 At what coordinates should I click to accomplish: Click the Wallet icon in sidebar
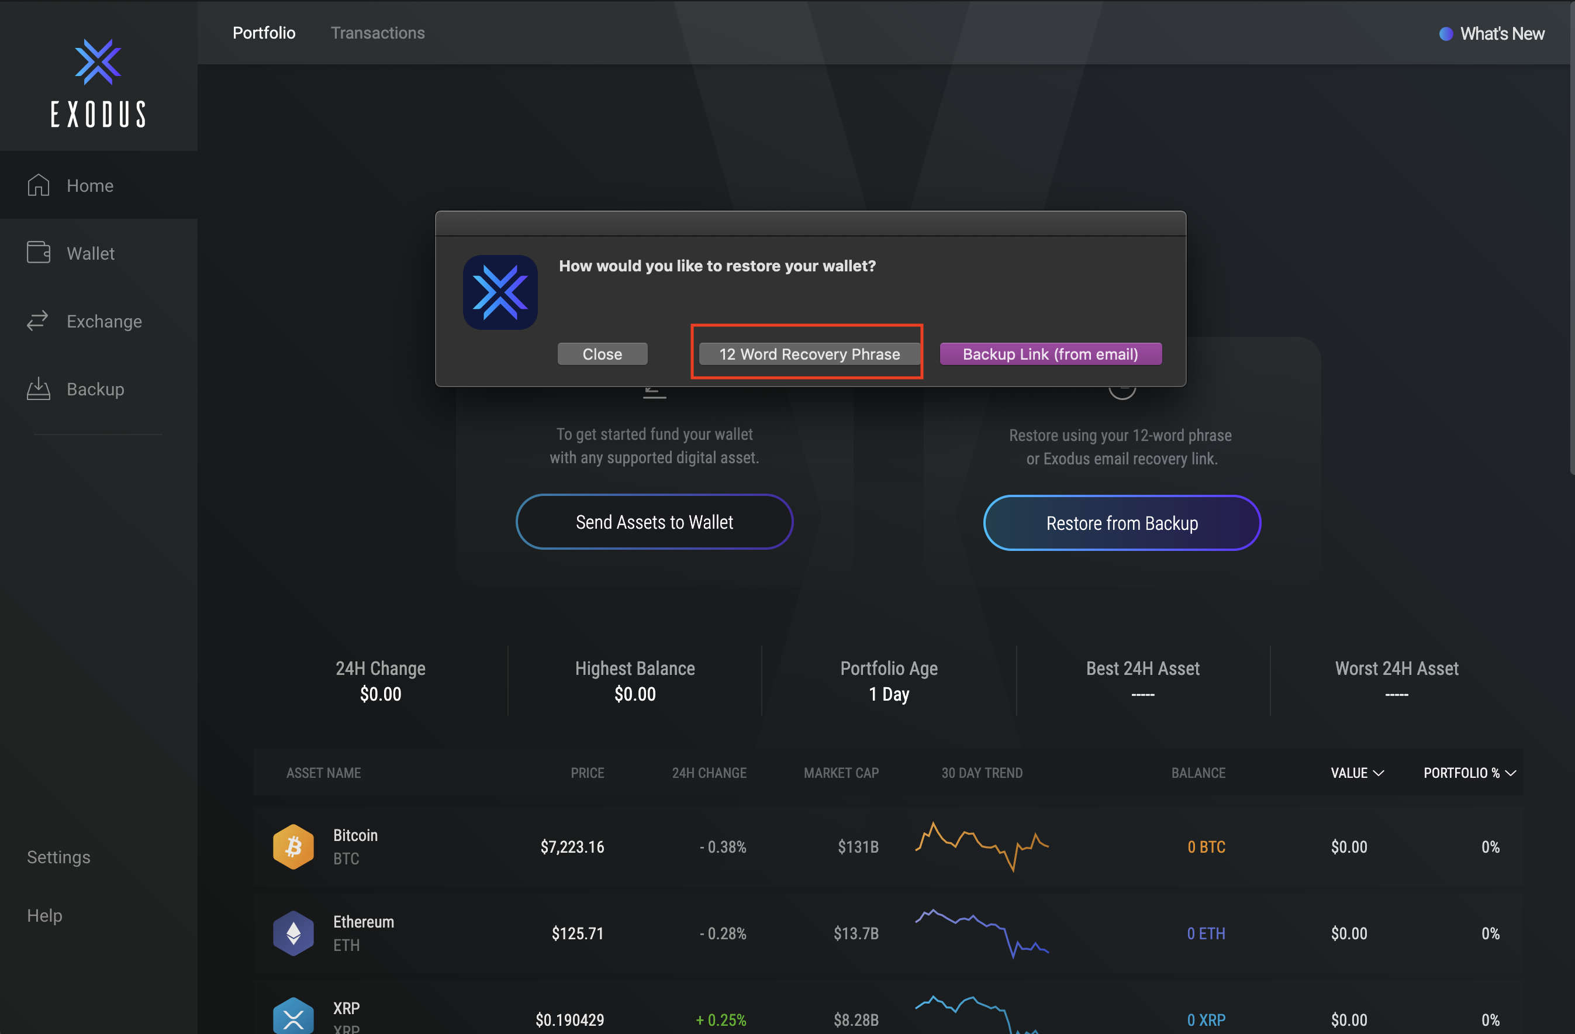[39, 253]
